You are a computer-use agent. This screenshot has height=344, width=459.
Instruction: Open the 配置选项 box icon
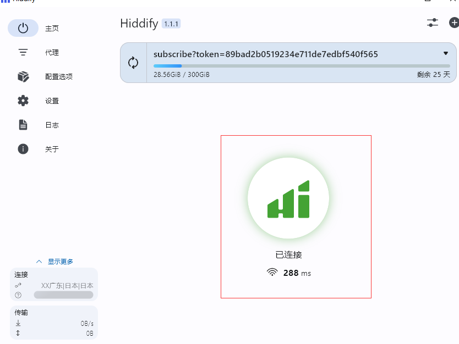23,76
